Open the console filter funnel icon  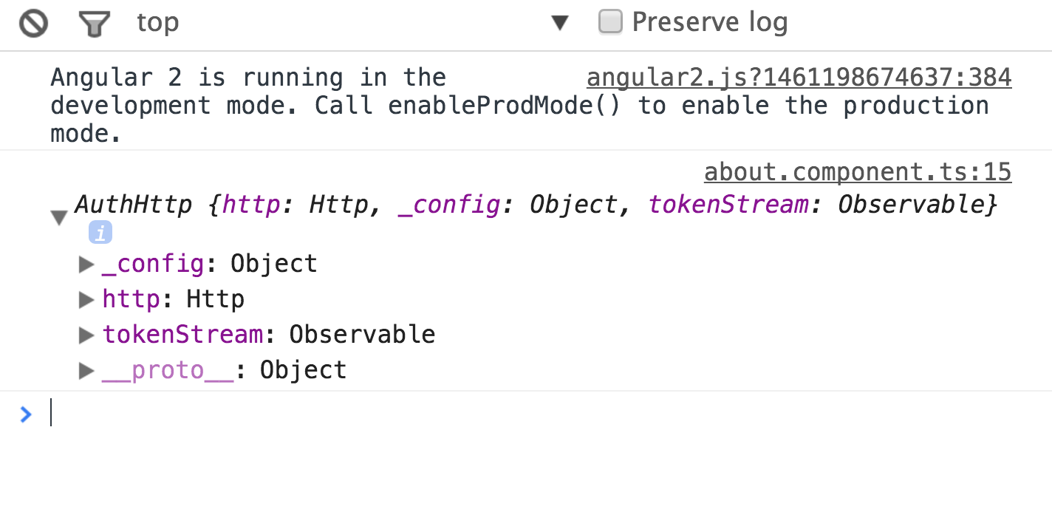point(94,24)
